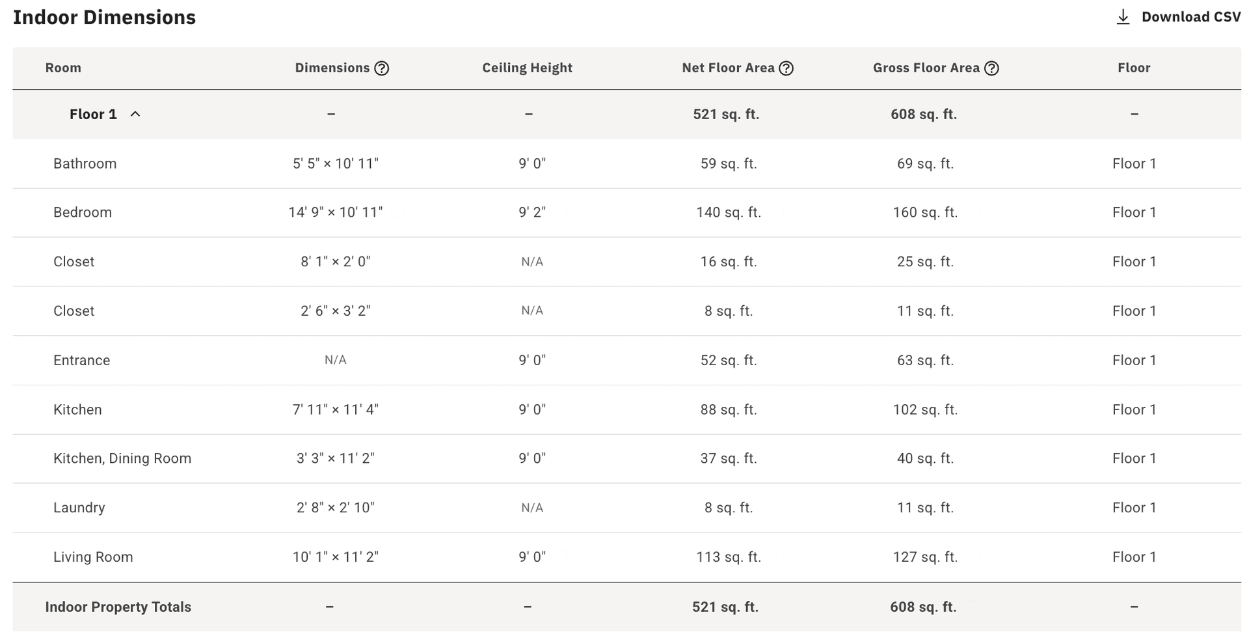Open the Dimensions help tooltip icon
This screenshot has width=1249, height=634.
click(x=382, y=68)
